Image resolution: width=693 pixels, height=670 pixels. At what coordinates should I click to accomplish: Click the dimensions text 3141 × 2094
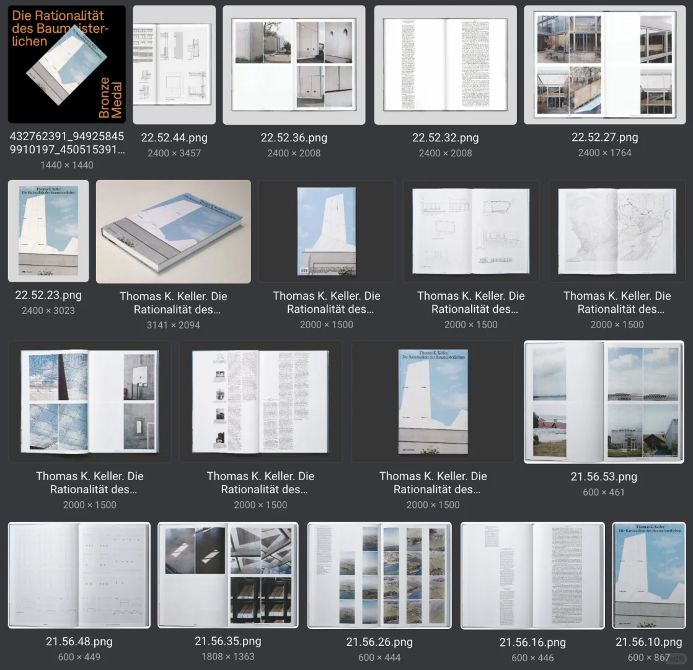point(174,325)
